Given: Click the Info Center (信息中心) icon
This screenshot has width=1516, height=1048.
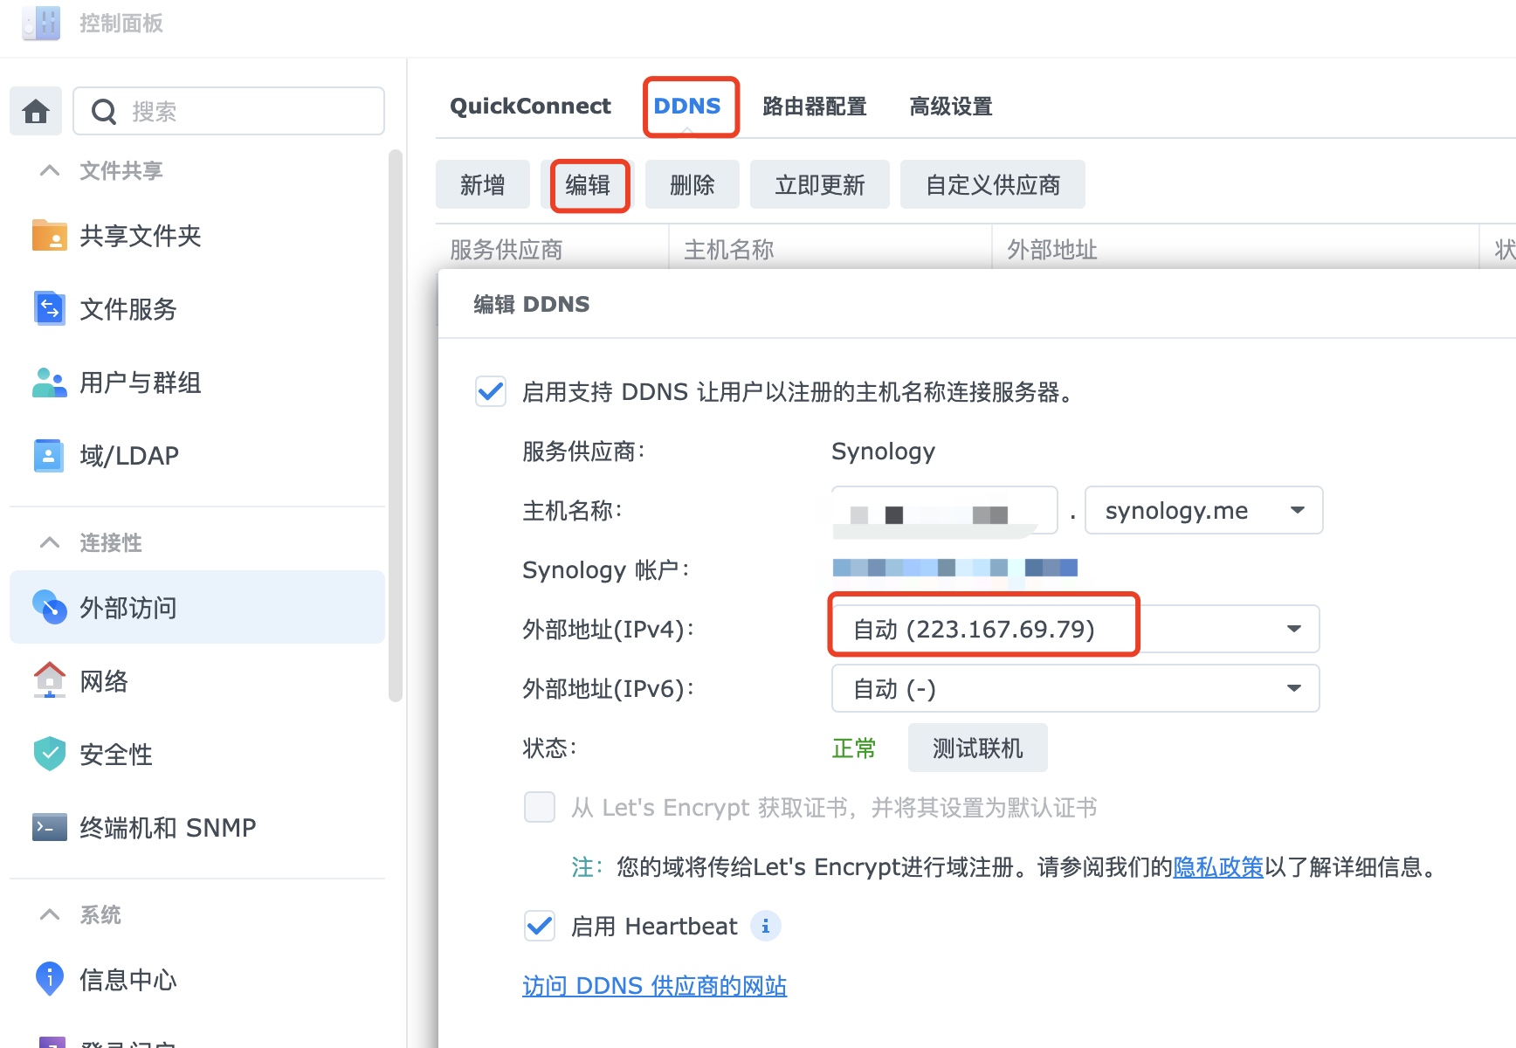Looking at the screenshot, I should point(49,979).
